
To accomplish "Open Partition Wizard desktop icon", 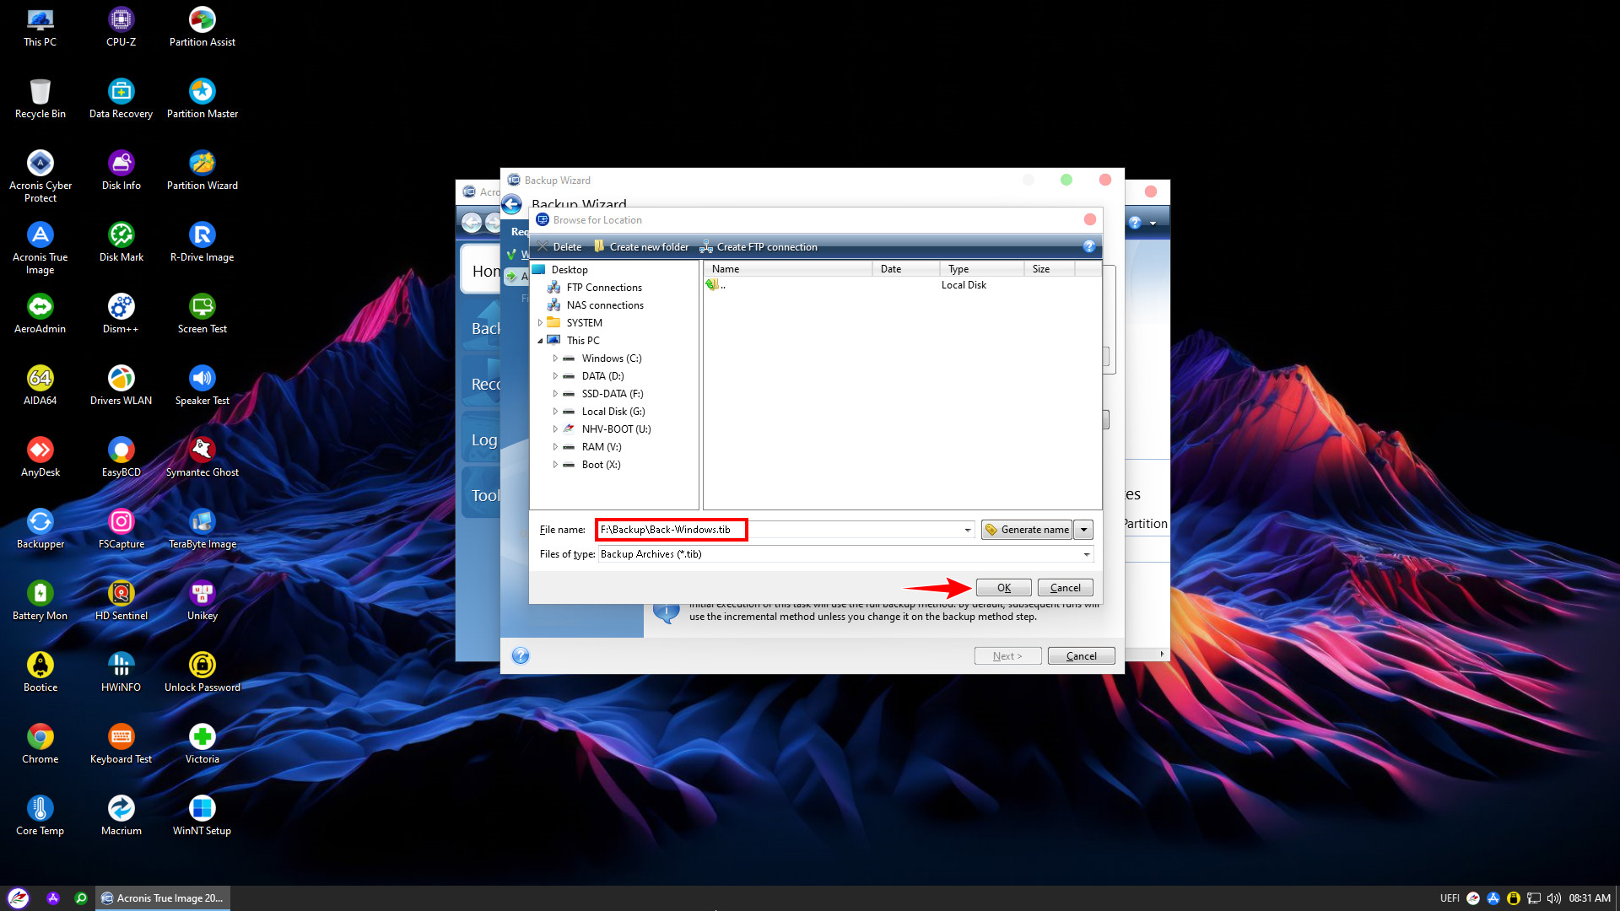I will [202, 164].
